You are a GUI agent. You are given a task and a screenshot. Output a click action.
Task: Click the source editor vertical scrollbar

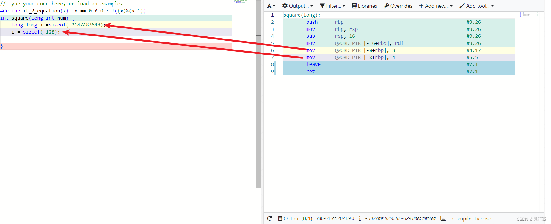pyautogui.click(x=258, y=94)
